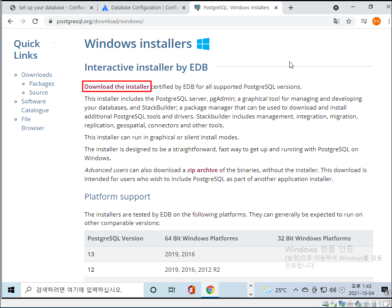This screenshot has height=308, width=392.
Task: Open the File Browser quick link
Action: pyautogui.click(x=33, y=124)
